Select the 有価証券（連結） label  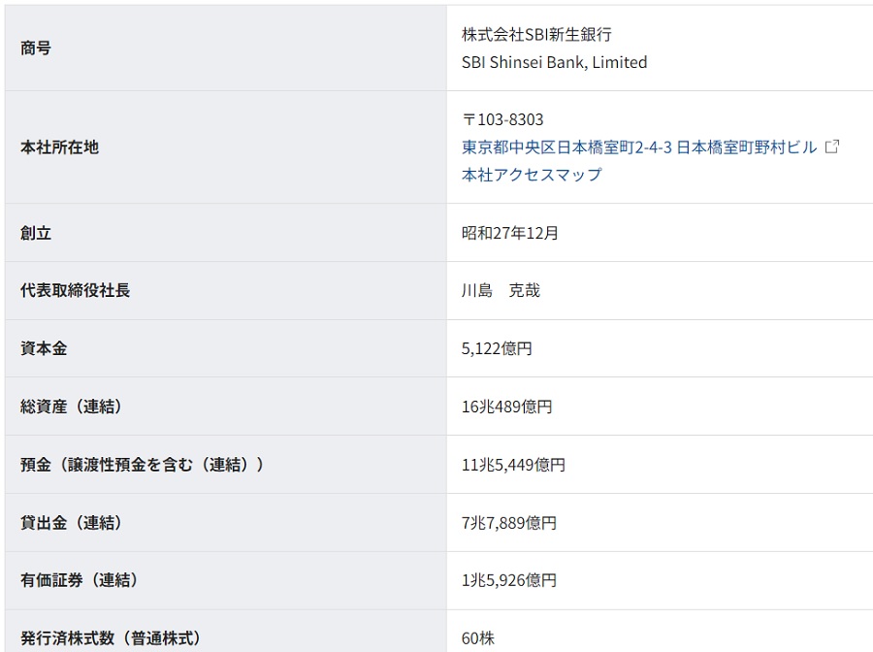(x=80, y=580)
